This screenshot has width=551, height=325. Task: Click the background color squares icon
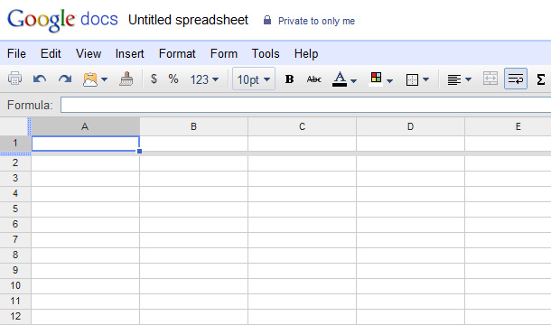376,79
